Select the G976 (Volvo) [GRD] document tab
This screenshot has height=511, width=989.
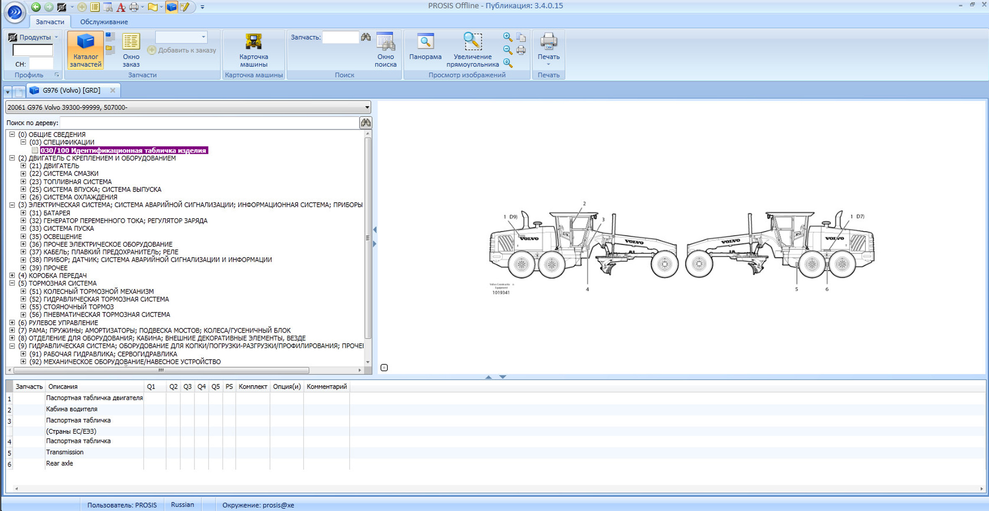[71, 90]
